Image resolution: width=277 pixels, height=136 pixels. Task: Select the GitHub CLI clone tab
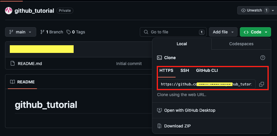(x=207, y=71)
